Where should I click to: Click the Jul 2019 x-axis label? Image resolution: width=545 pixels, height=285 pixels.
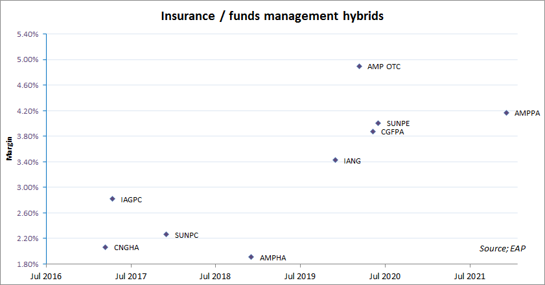coord(300,277)
